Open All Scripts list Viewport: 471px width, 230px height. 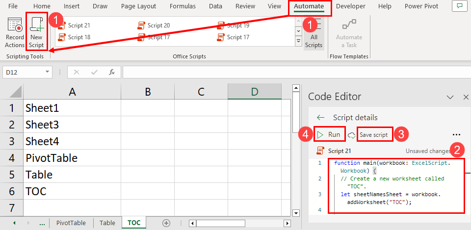(314, 33)
